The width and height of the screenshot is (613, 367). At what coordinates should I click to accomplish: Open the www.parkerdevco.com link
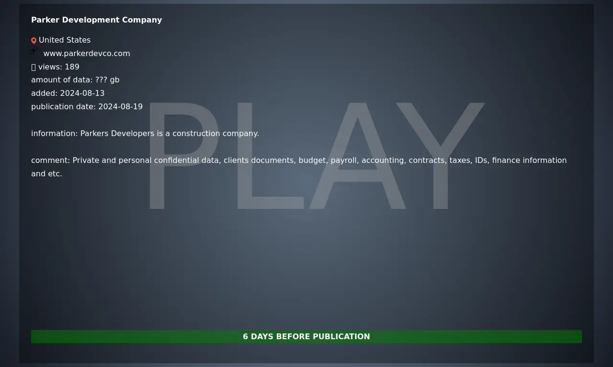(87, 54)
